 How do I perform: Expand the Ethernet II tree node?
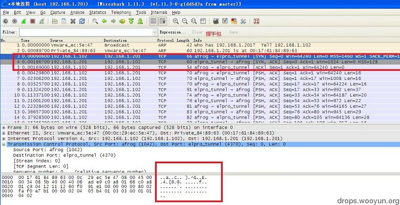click(x=3, y=133)
